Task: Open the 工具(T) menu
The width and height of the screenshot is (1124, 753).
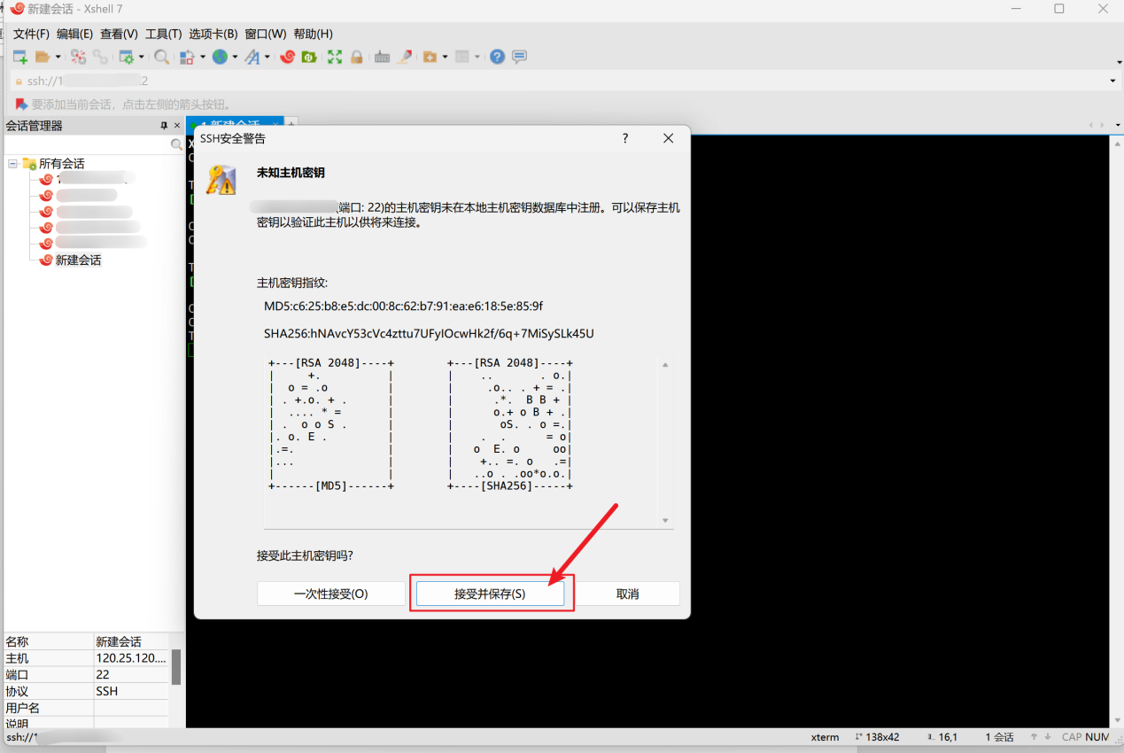Action: 163,34
